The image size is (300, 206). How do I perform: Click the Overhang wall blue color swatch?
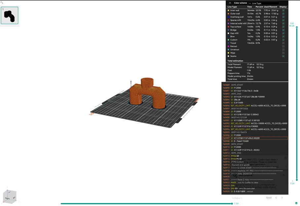pyautogui.click(x=228, y=17)
